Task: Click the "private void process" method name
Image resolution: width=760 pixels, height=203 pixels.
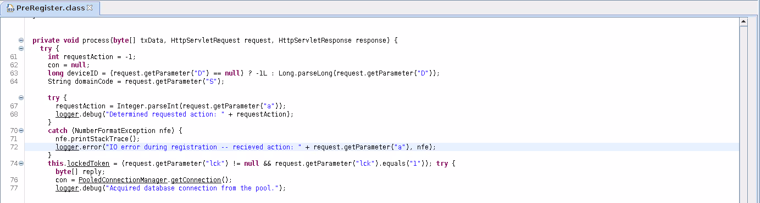Action: tap(96, 40)
